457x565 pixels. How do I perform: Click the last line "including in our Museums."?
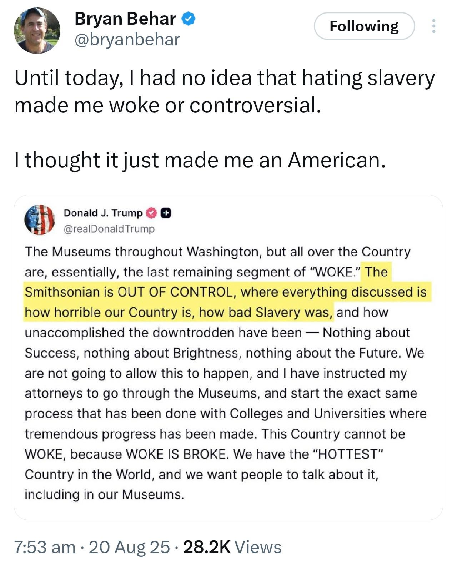[105, 495]
